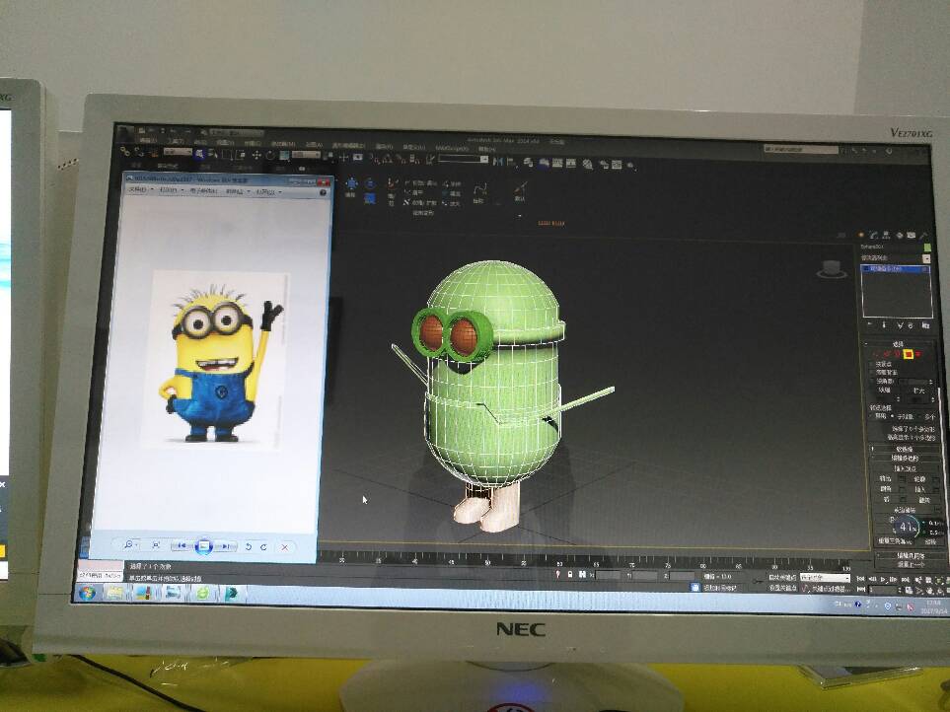Switch to Edge sub-object level
The width and height of the screenshot is (950, 712).
(x=886, y=355)
